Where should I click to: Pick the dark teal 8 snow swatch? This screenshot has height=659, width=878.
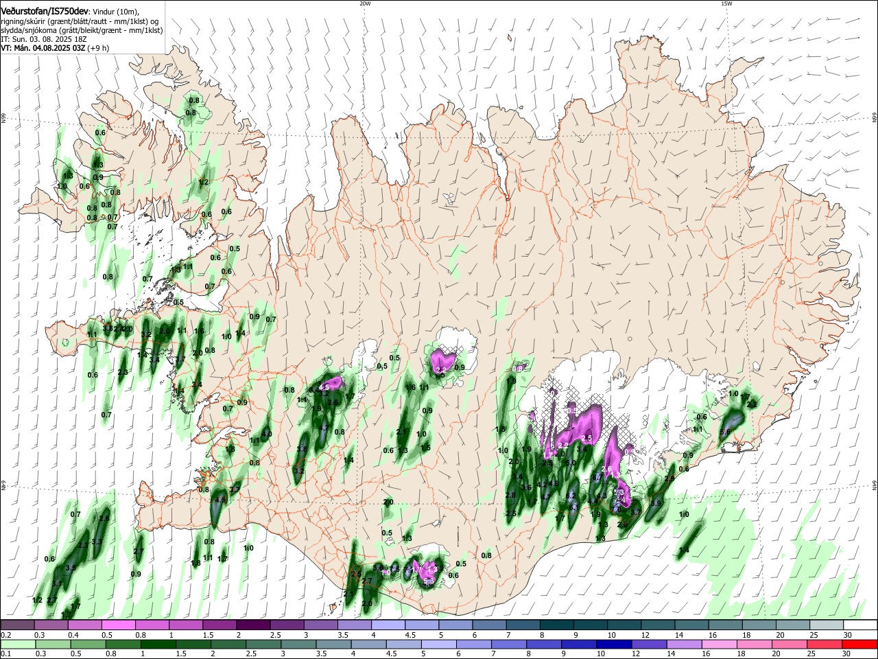click(x=557, y=625)
